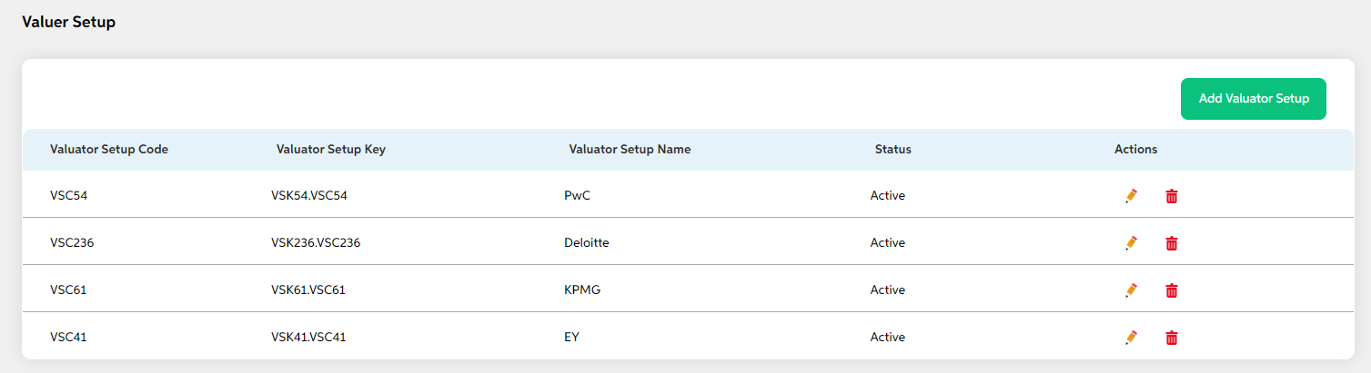The width and height of the screenshot is (1371, 373).
Task: Select code cell VSC41
Action: (68, 337)
